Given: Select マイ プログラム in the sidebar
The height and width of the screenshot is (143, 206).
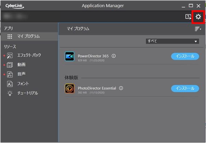Looking at the screenshot, I should [x=30, y=36].
